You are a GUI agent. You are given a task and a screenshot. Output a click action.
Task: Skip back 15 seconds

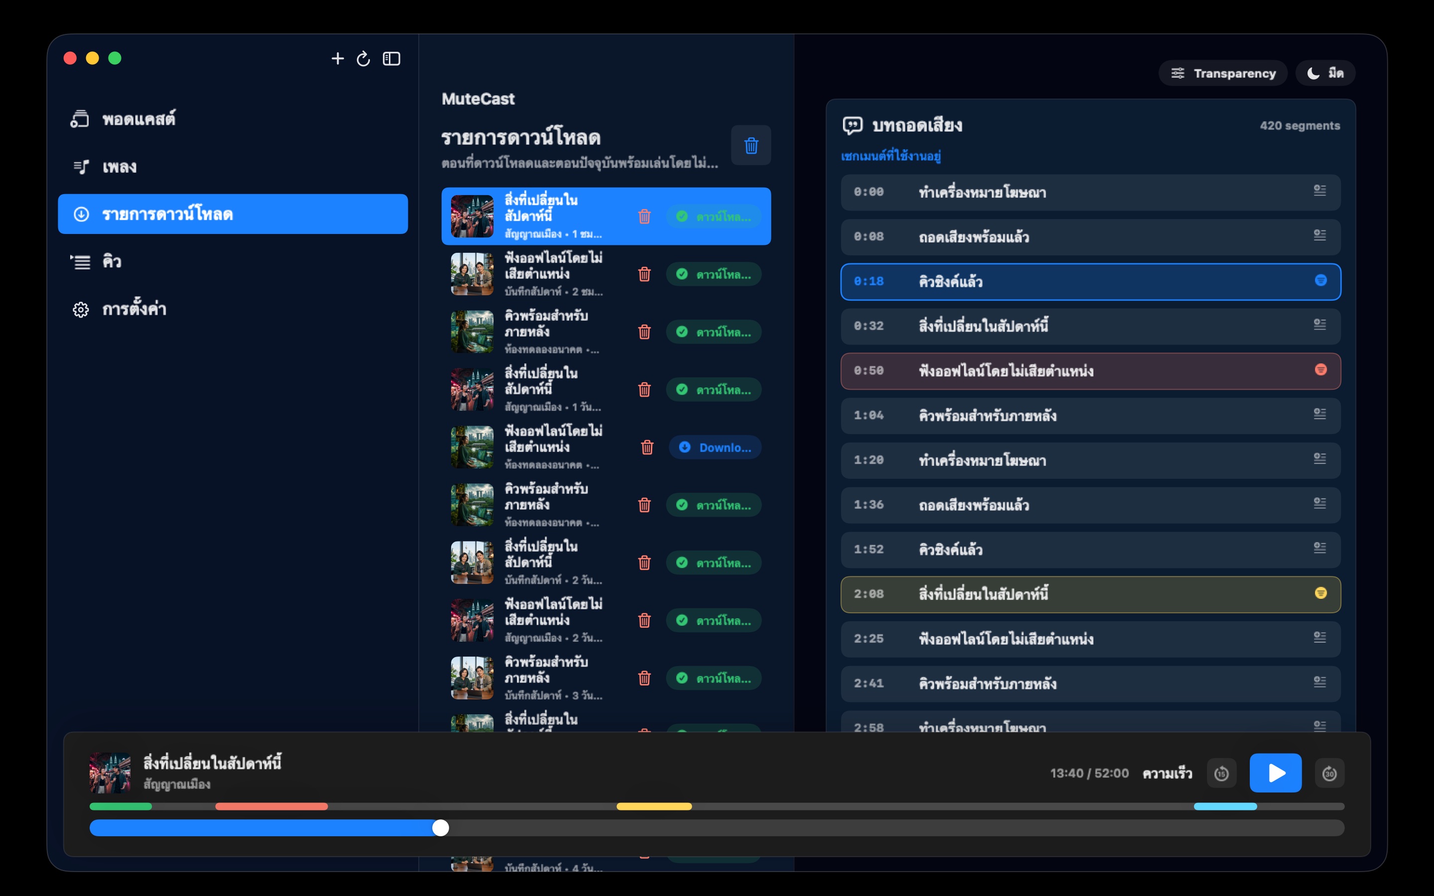(1221, 774)
